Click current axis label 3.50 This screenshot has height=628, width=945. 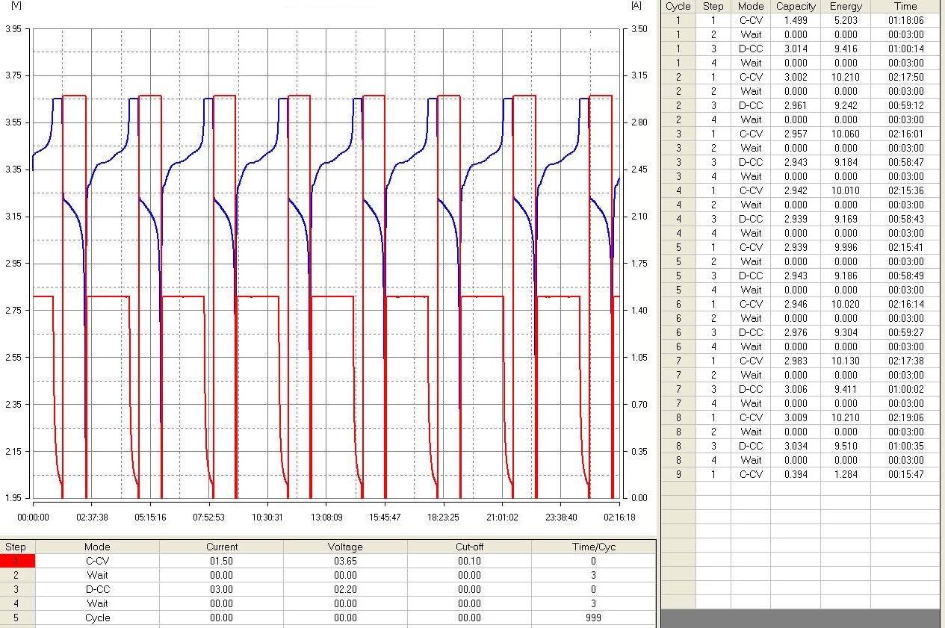pos(640,29)
